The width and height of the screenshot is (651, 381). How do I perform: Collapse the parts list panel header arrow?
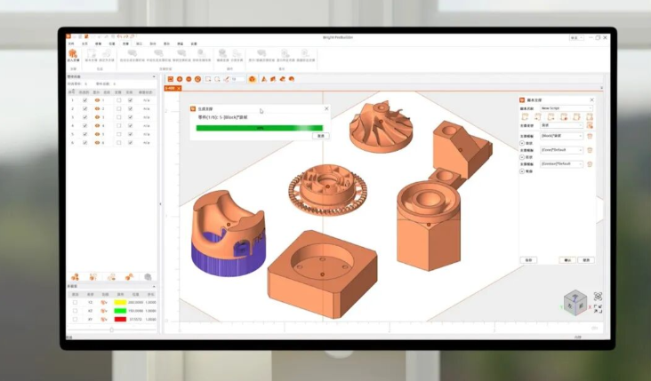(154, 76)
